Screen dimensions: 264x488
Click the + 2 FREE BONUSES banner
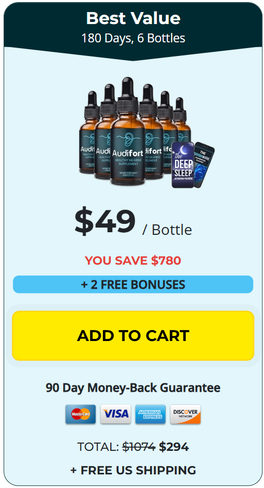coord(133,285)
